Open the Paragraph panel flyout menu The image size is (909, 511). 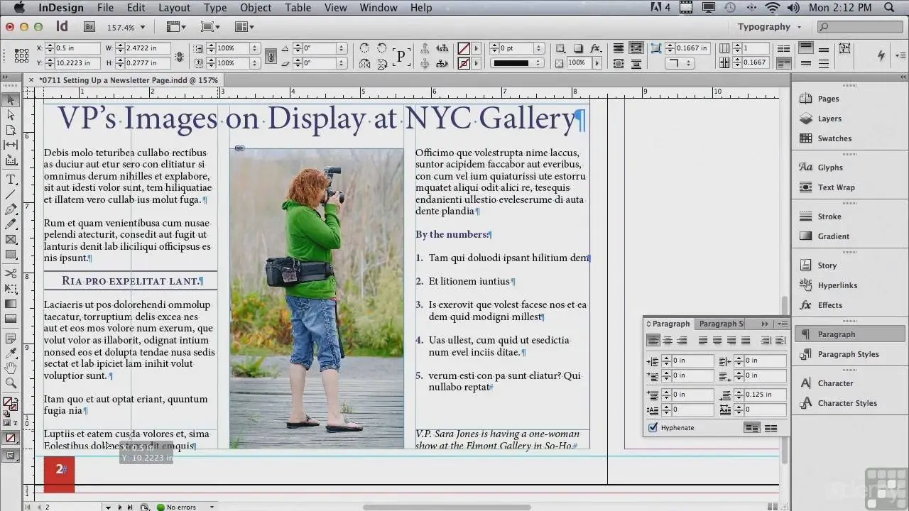click(782, 324)
